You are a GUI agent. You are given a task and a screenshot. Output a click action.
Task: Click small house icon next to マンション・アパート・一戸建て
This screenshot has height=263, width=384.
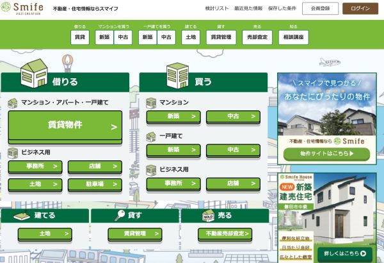pos(13,103)
